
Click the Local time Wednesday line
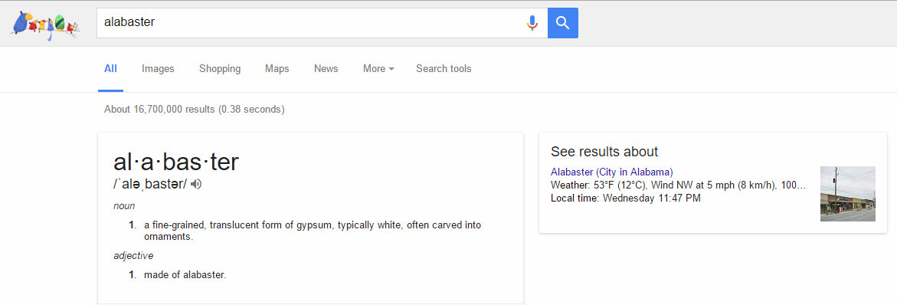click(x=625, y=198)
